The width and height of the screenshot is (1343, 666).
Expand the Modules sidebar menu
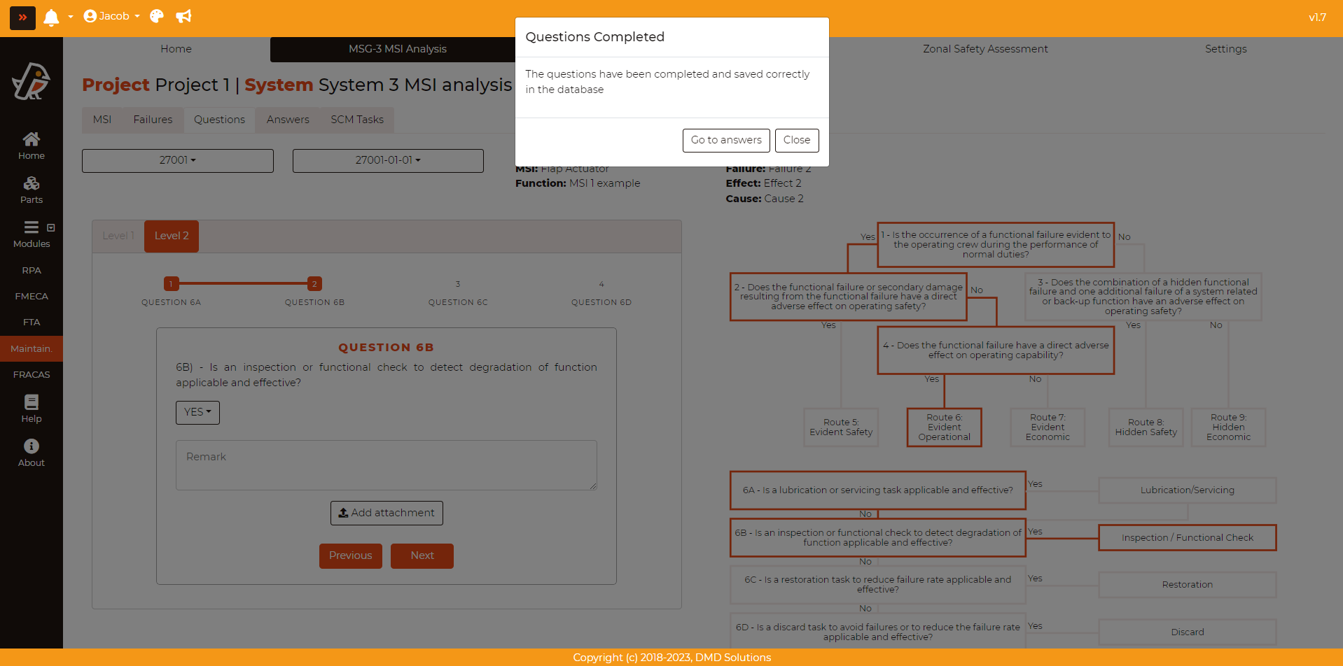click(32, 234)
